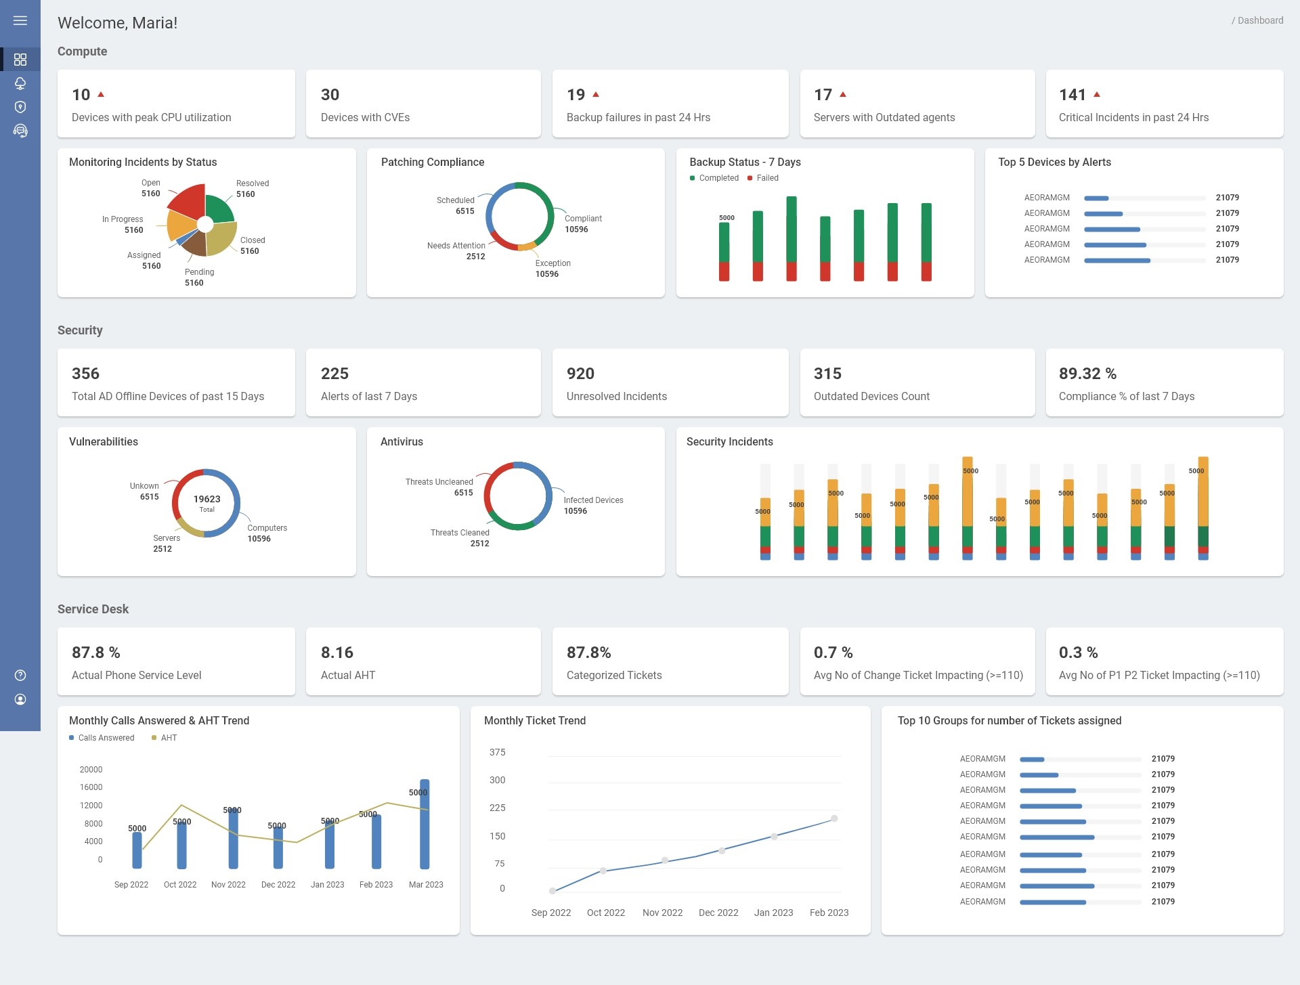Open the cloud compute sidebar icon
Screen dimensions: 1300x985
coord(20,83)
